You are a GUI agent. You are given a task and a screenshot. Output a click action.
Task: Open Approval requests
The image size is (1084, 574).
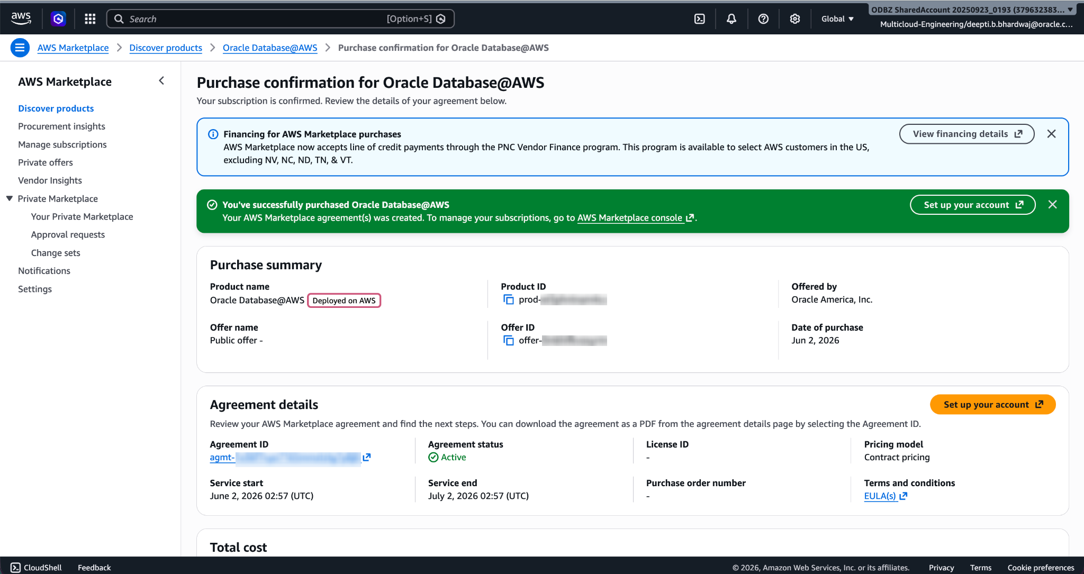[x=68, y=234]
